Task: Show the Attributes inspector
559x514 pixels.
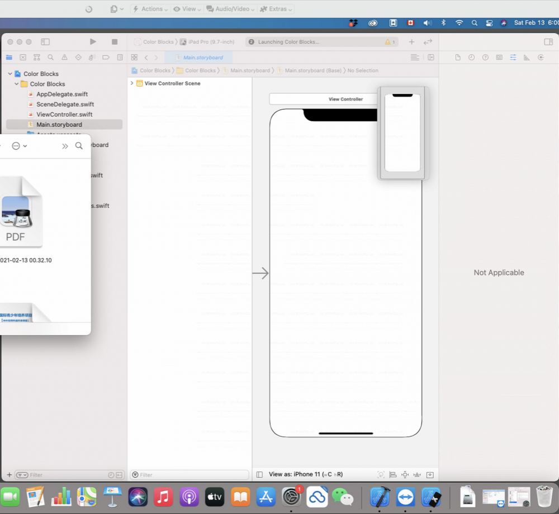Action: click(x=513, y=58)
